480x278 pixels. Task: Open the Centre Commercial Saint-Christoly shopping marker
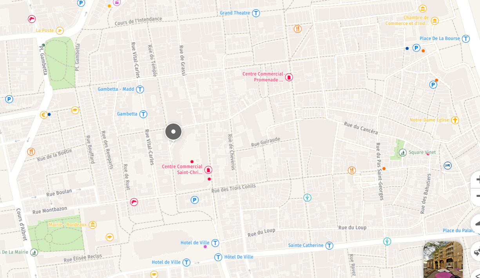(208, 170)
